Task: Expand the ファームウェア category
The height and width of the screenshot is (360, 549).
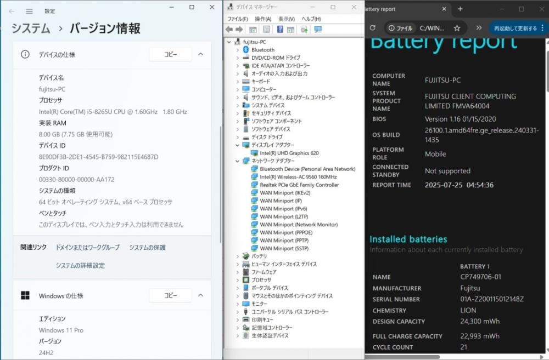Action: click(x=237, y=272)
